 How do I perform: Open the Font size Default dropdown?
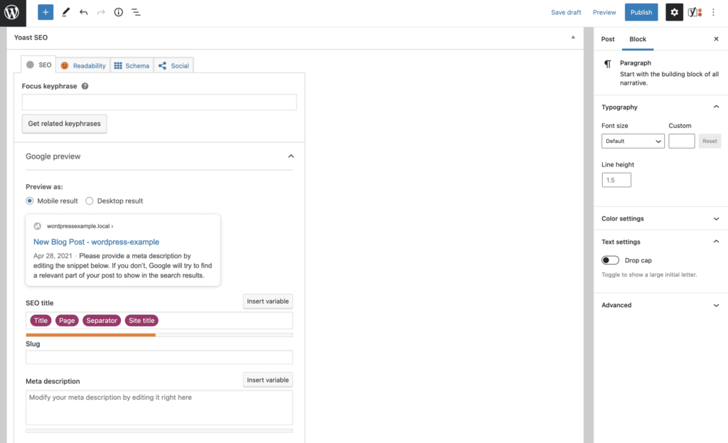coord(633,142)
